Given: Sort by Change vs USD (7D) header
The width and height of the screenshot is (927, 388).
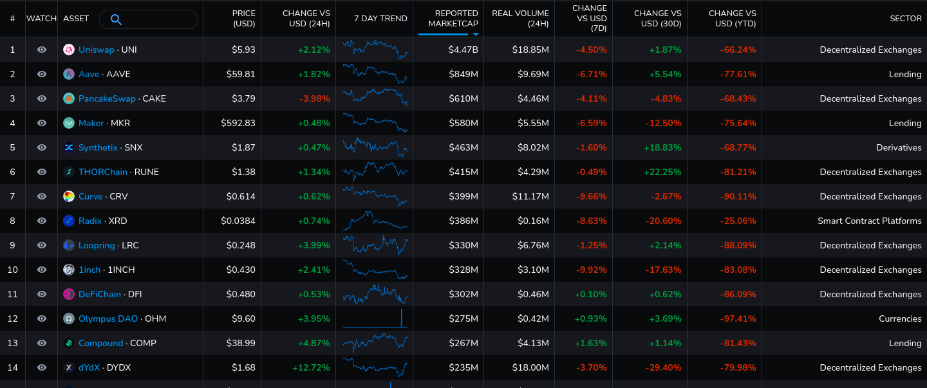Looking at the screenshot, I should tap(590, 19).
